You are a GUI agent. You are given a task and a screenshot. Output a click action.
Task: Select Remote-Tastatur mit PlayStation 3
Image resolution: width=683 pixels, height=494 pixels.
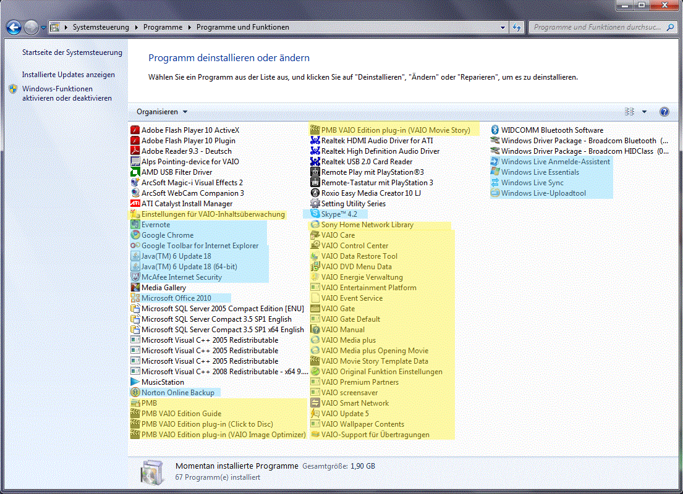(372, 183)
